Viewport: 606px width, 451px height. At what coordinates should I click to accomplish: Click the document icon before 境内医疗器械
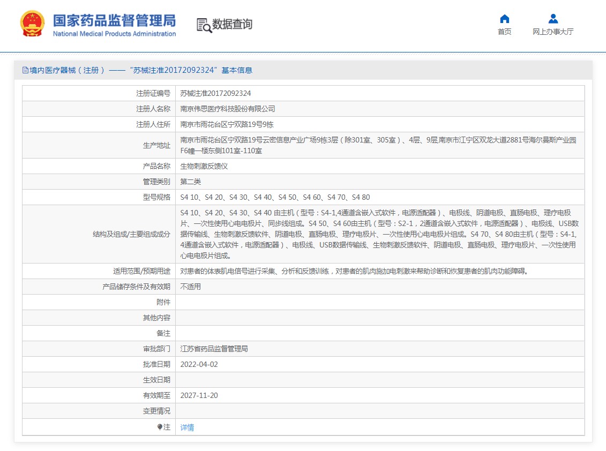[x=25, y=70]
